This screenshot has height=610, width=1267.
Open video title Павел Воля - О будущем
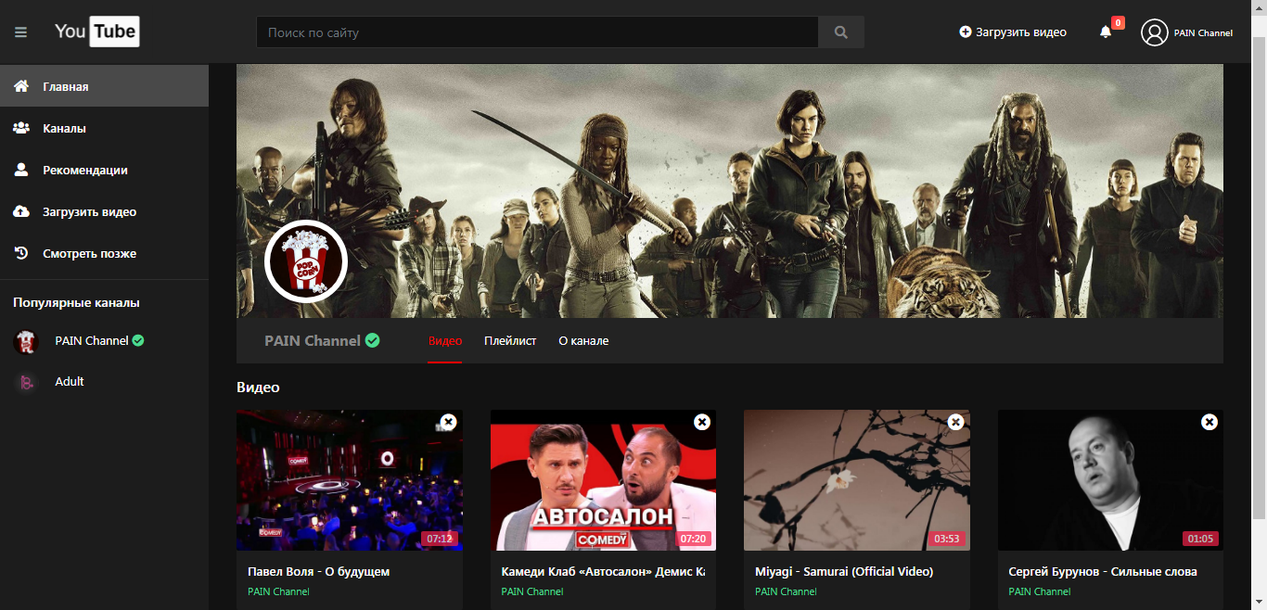tap(319, 572)
